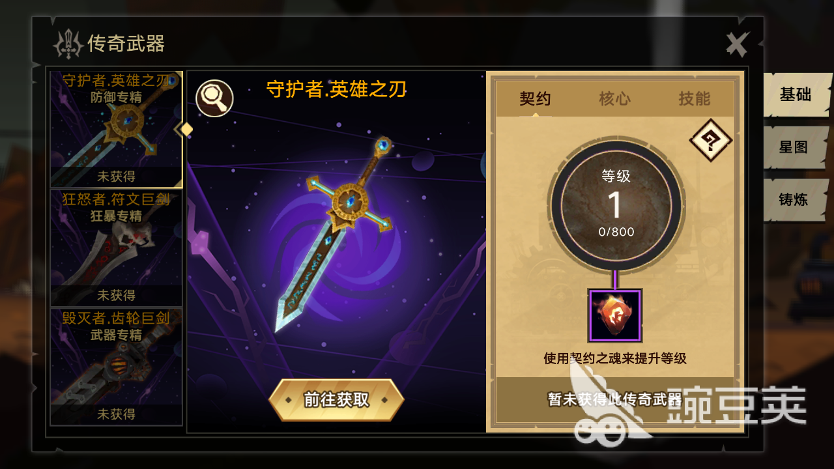Close the legendary weapon window with X
The width and height of the screenshot is (834, 469).
(738, 44)
